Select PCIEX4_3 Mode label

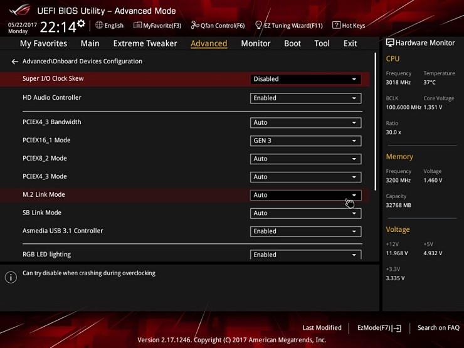click(45, 176)
